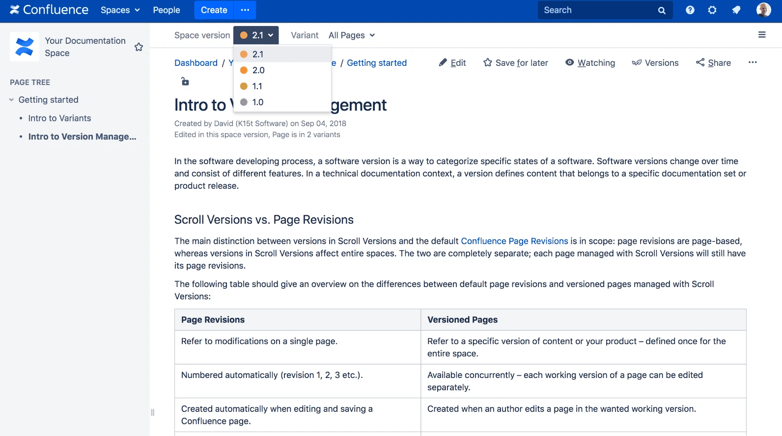Select version 1.0 from the list

point(282,102)
